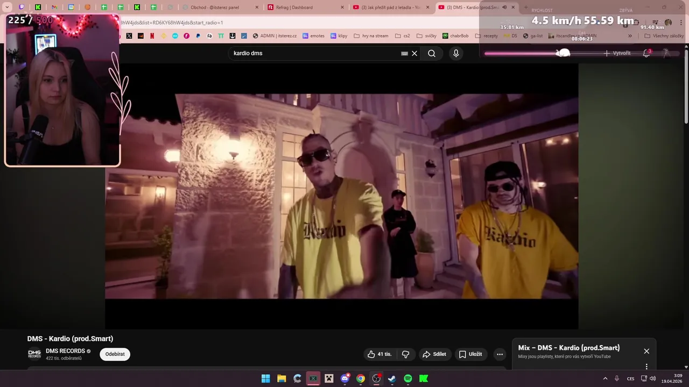Show hidden bookmarks with double chevron
This screenshot has width=689, height=387.
coord(630,36)
